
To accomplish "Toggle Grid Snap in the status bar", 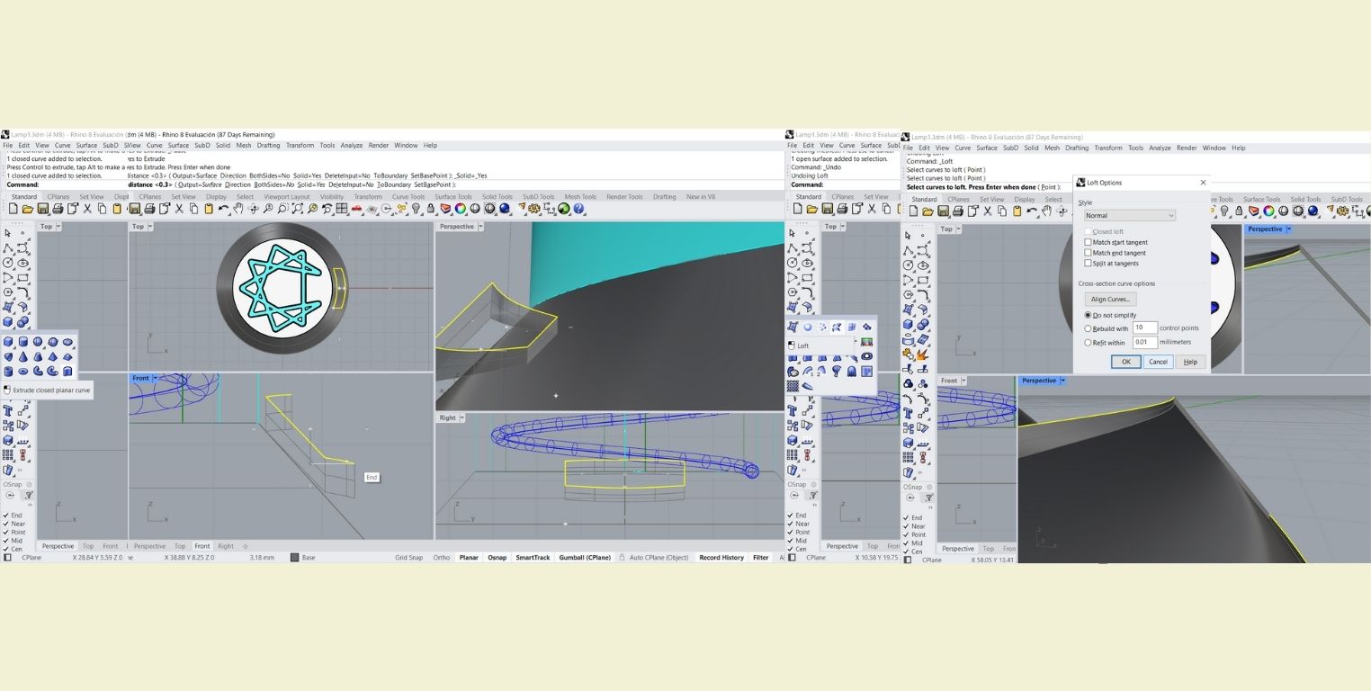I will (x=408, y=557).
